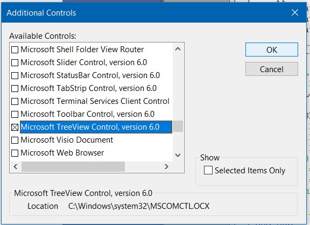Check Microsoft Shell Folder View Router box
The height and width of the screenshot is (225, 310).
pos(15,50)
